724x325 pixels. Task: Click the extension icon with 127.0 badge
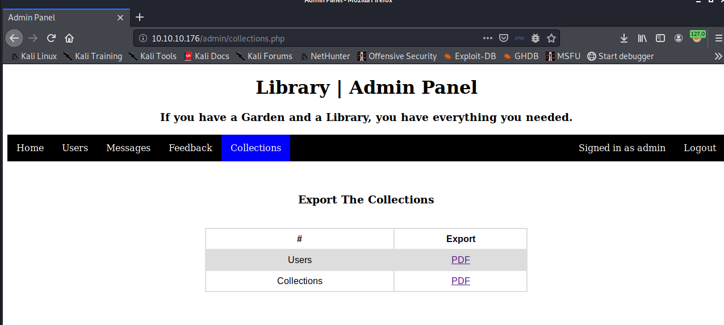(x=697, y=37)
